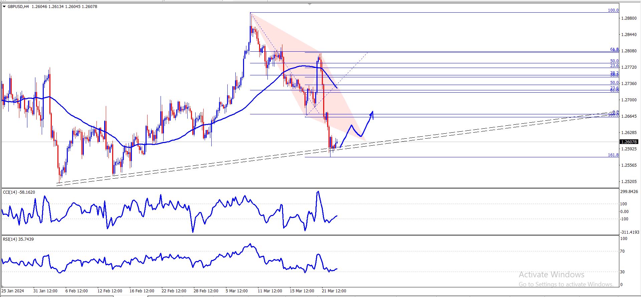Click the 1.28080 price scale value
This screenshot has height=297, width=641.
[x=629, y=51]
